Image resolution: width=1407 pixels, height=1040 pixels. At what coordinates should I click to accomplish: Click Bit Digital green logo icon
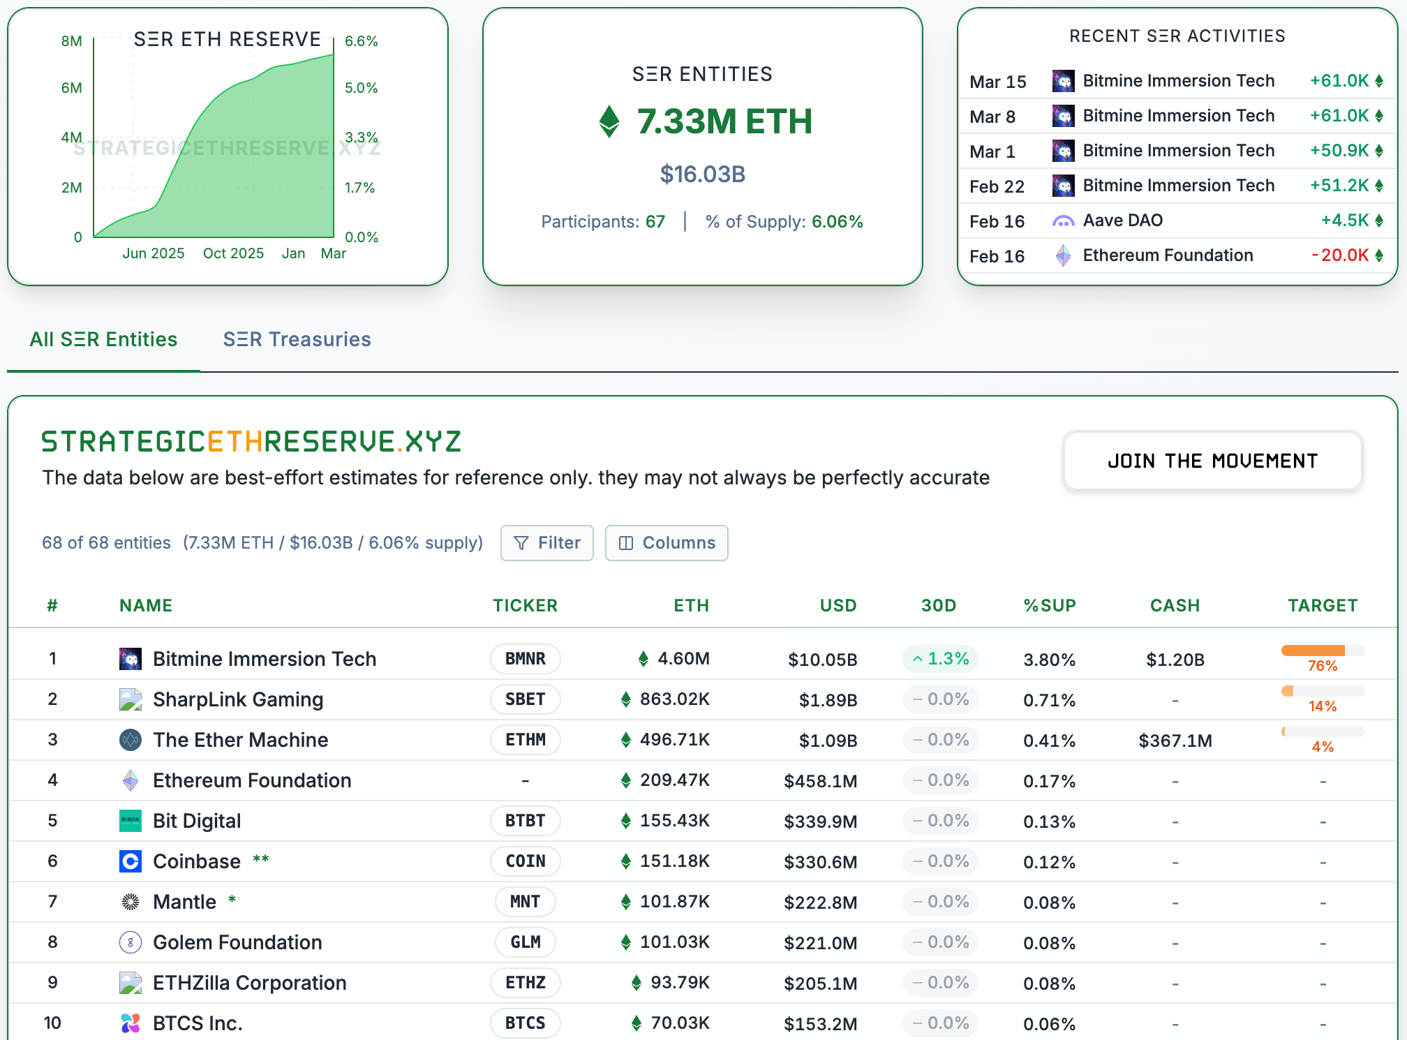130,821
